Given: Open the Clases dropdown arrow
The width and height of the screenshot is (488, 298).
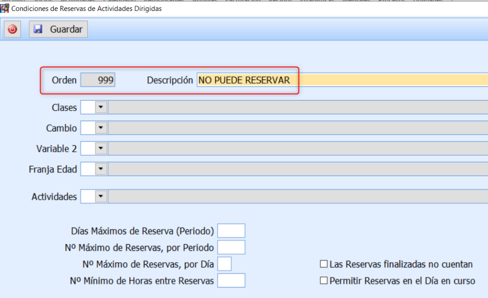Looking at the screenshot, I should [x=101, y=107].
